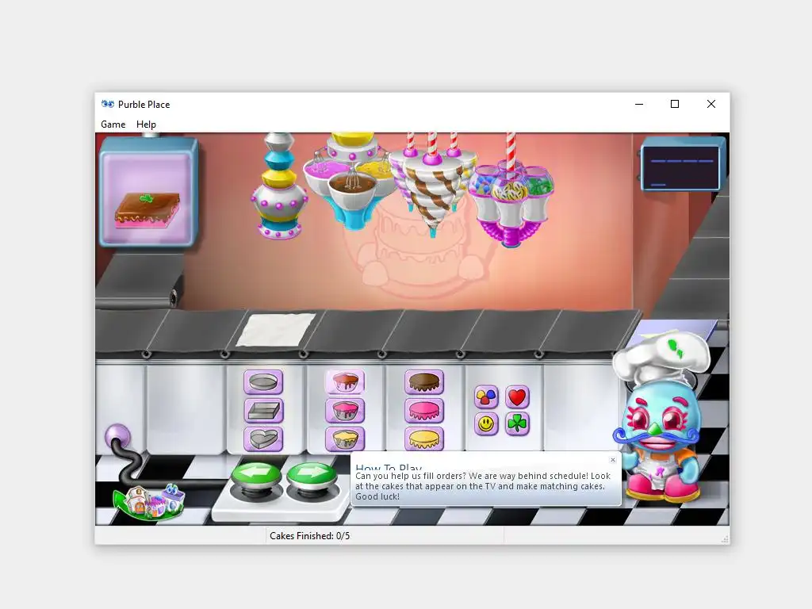Select the chocolate batter button
This screenshot has height=609, width=812.
pos(345,382)
